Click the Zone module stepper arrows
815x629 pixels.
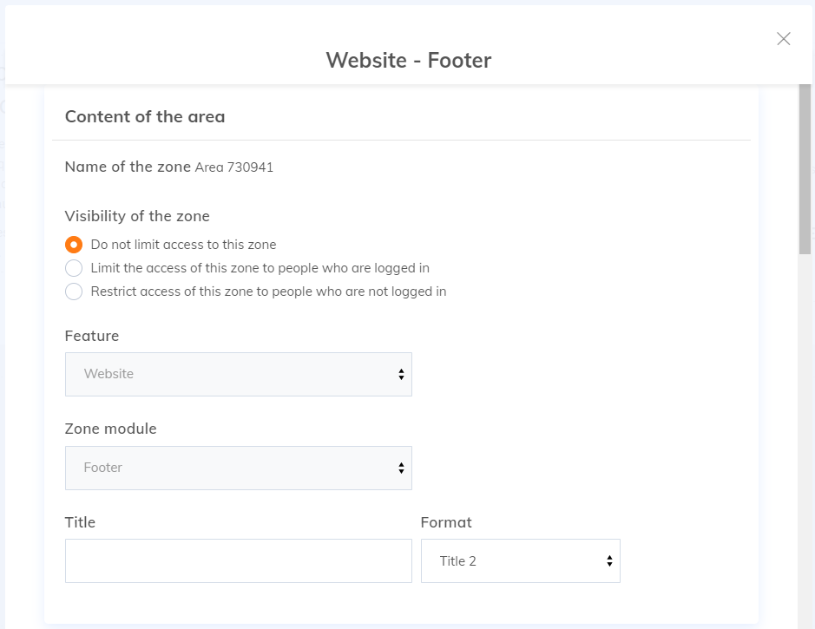(400, 468)
